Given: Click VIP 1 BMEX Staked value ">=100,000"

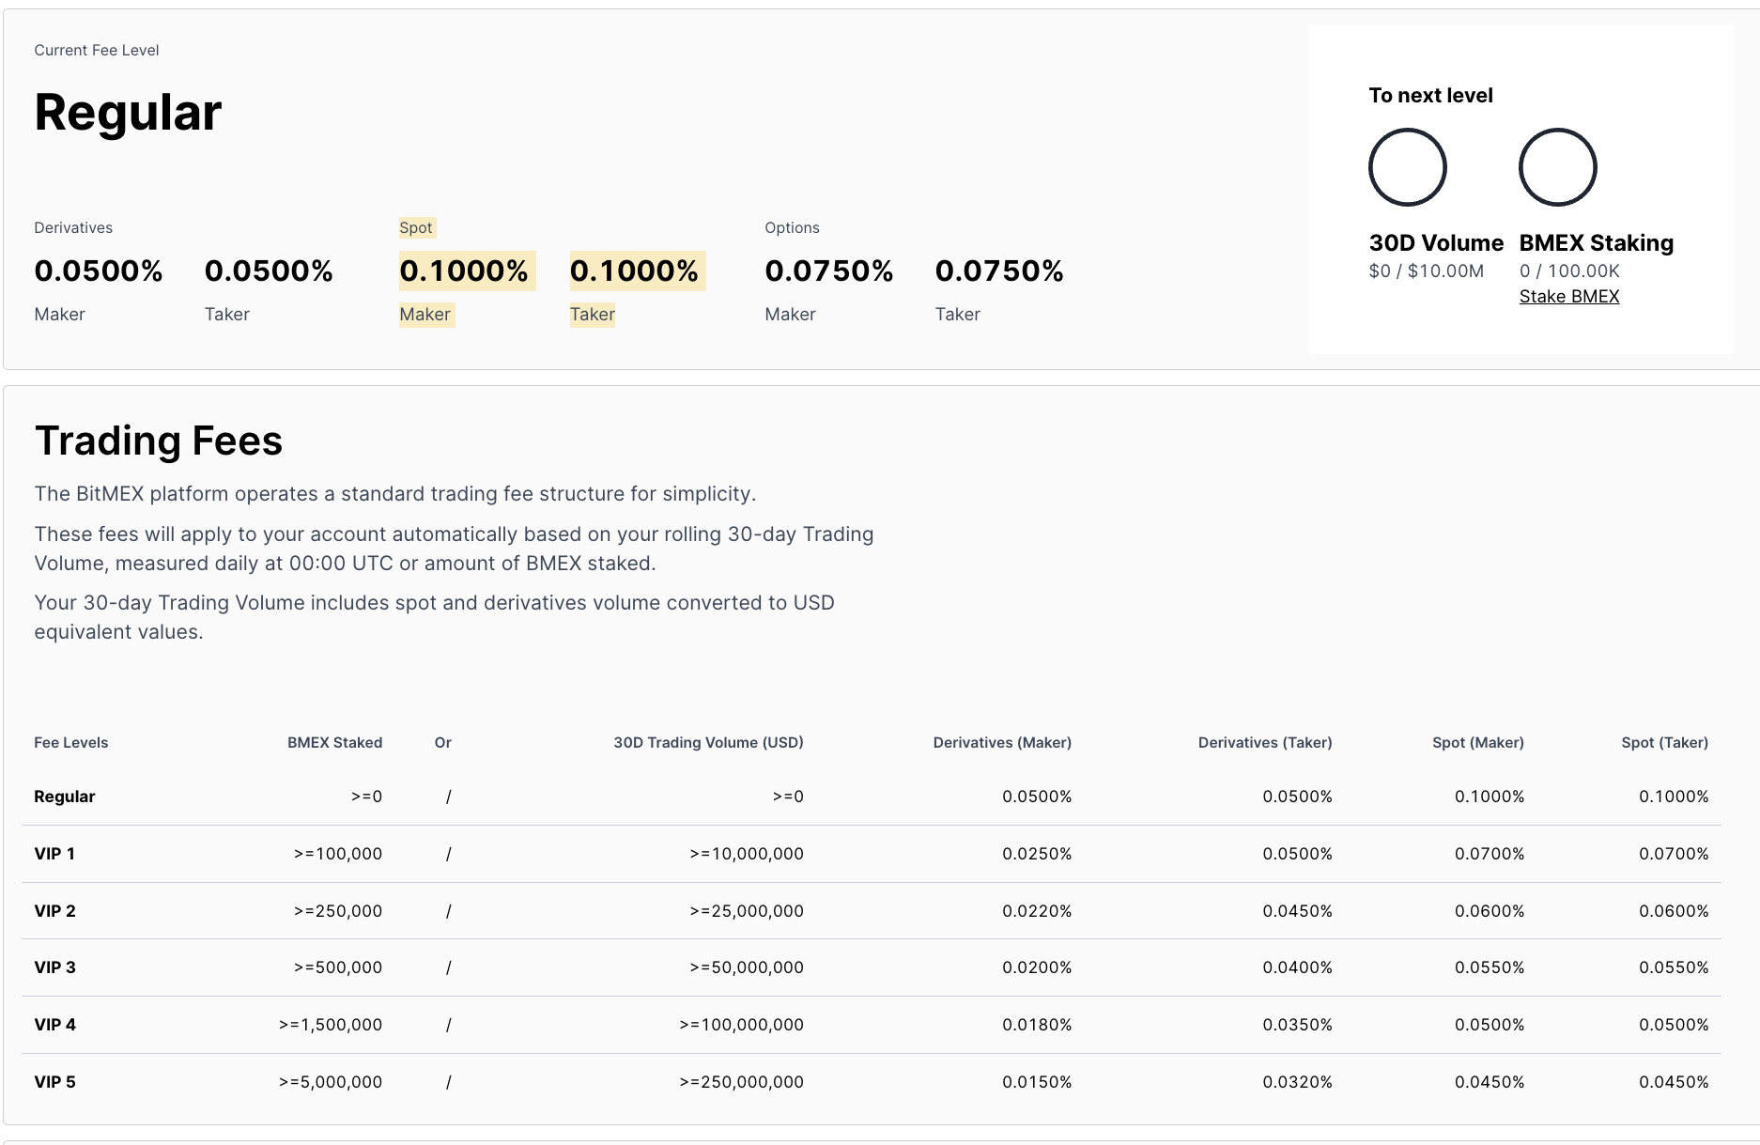Looking at the screenshot, I should coord(338,854).
